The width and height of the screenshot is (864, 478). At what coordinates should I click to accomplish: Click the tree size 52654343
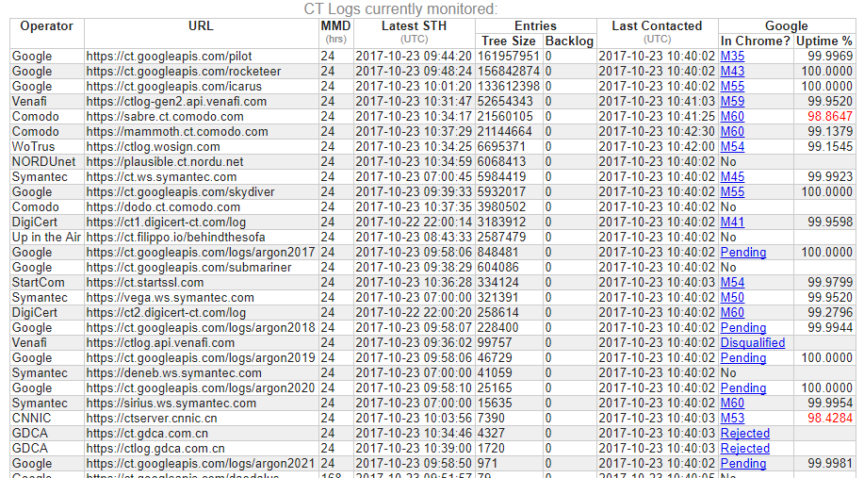point(505,102)
